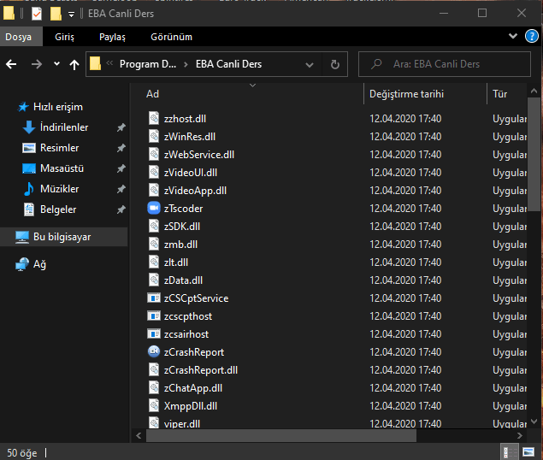Click the Properties icon in the title bar
The height and width of the screenshot is (460, 543).
tap(37, 14)
